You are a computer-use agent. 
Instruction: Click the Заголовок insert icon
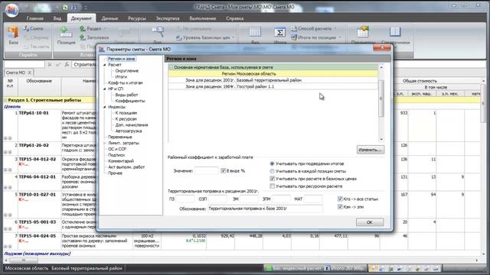point(83,37)
